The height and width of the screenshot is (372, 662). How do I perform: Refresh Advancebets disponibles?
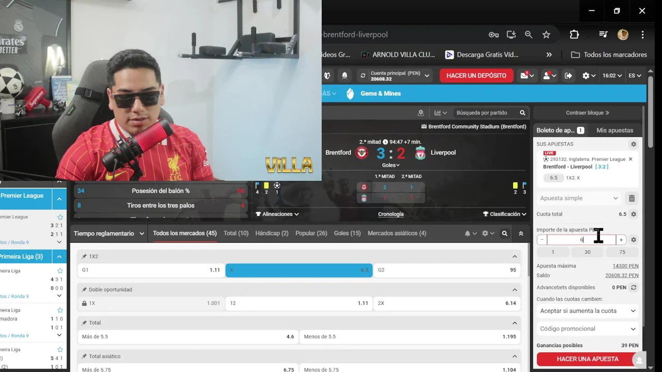pyautogui.click(x=633, y=287)
